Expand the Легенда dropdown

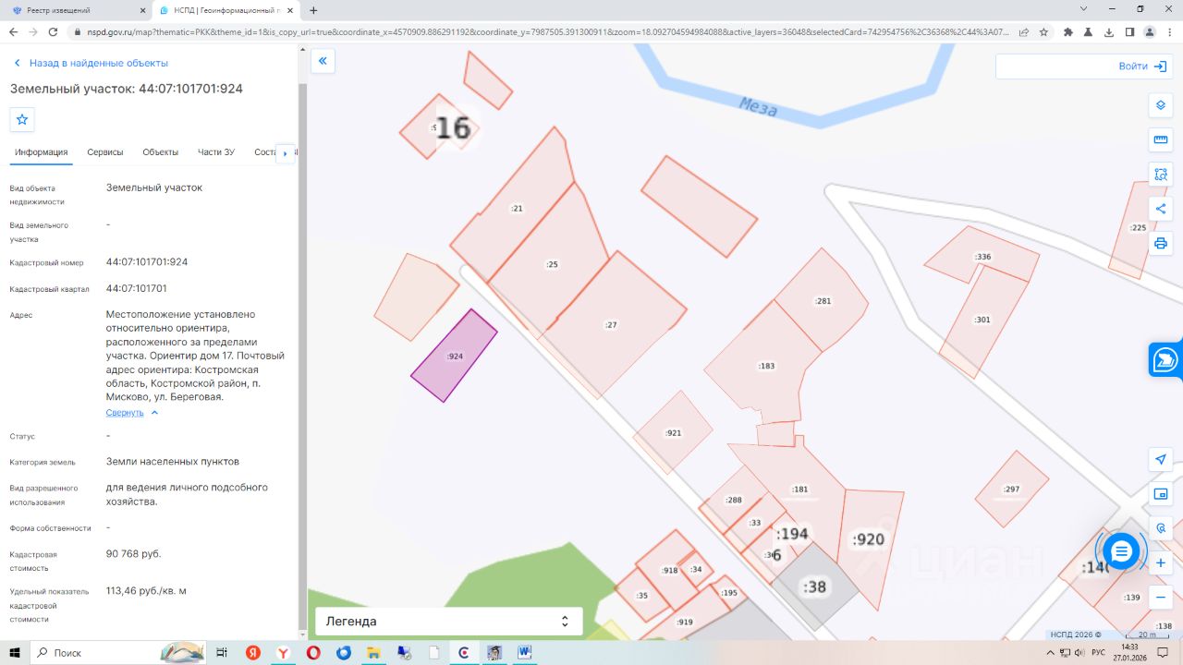[449, 622]
